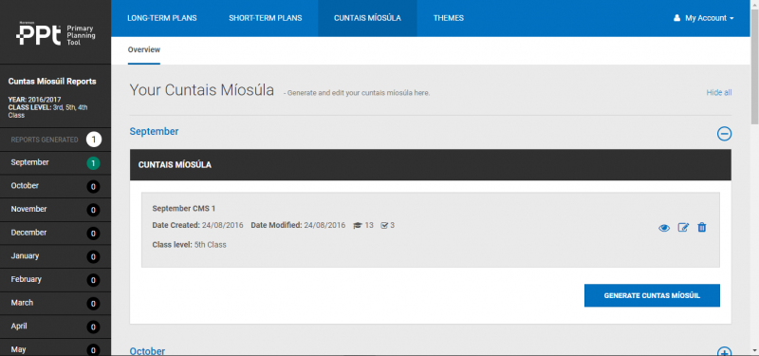759x356 pixels.
Task: Select October in the sidebar
Action: (55, 186)
